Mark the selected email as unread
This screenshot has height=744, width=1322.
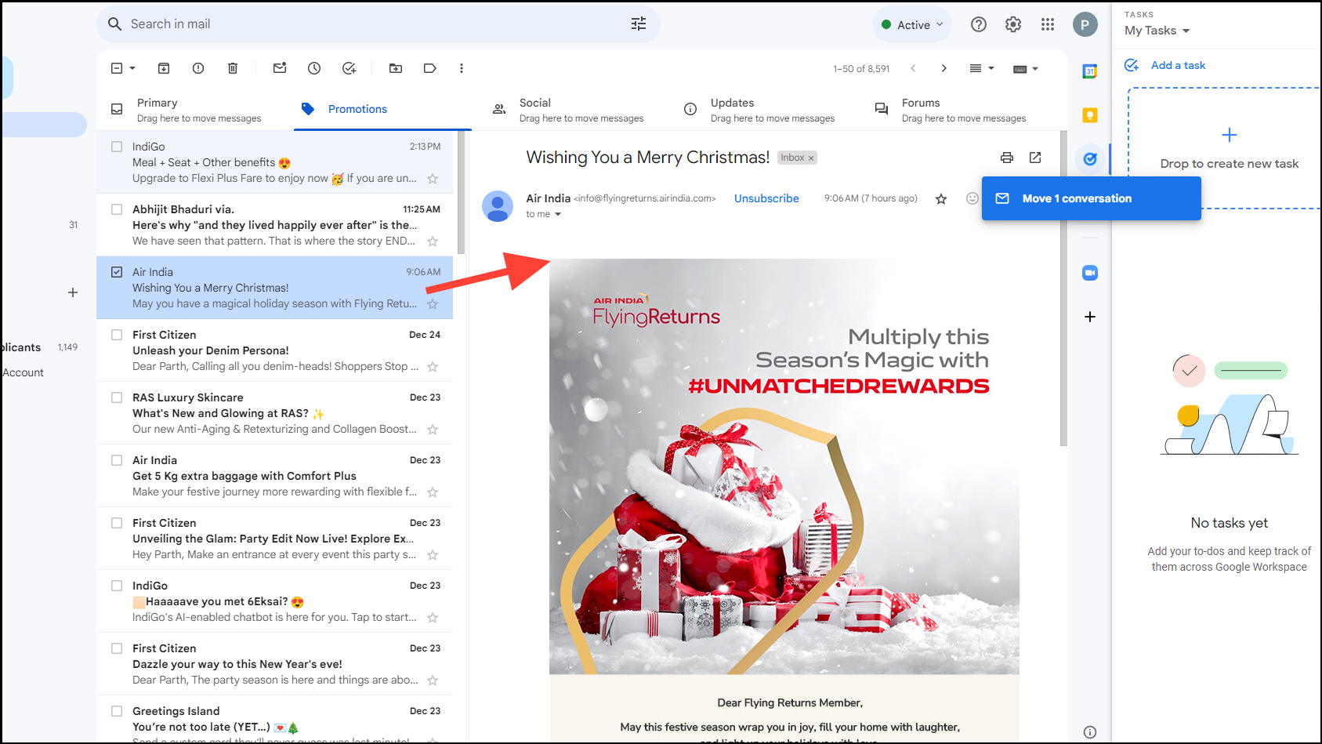[x=280, y=68]
